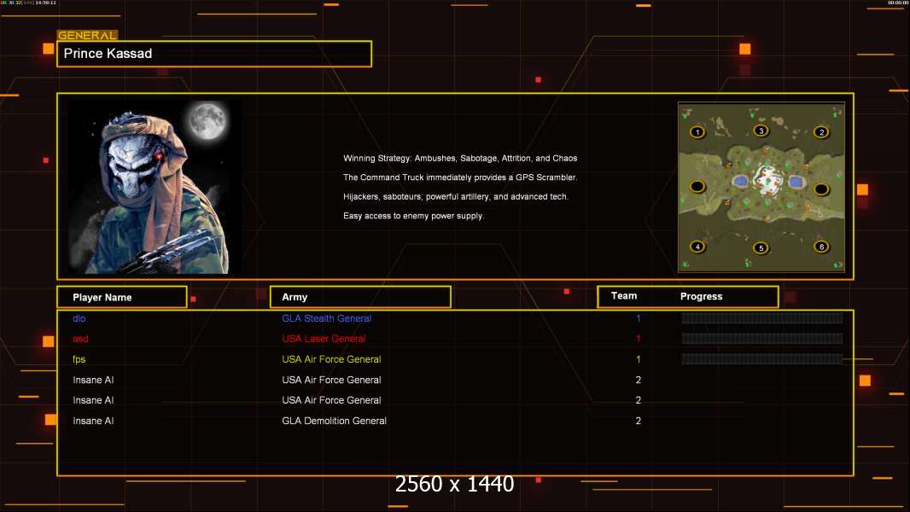This screenshot has height=512, width=910.
Task: Click start position 3 on the map
Action: pos(761,131)
